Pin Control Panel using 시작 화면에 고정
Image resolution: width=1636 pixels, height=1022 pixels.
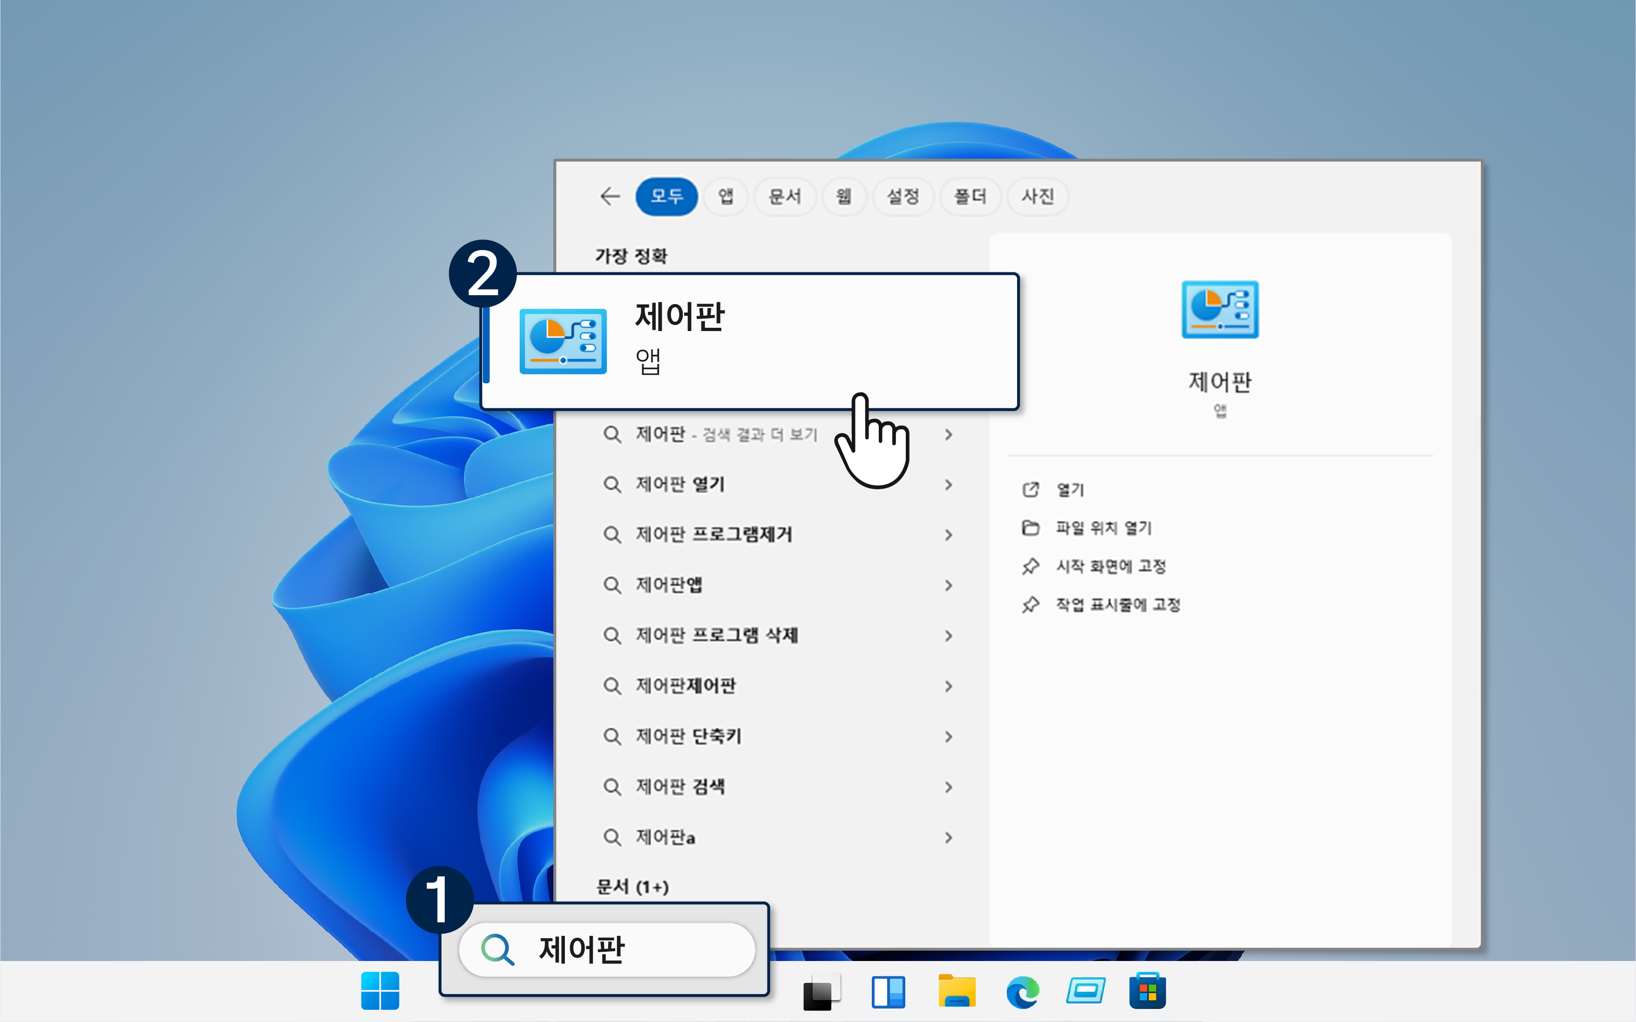[1113, 567]
